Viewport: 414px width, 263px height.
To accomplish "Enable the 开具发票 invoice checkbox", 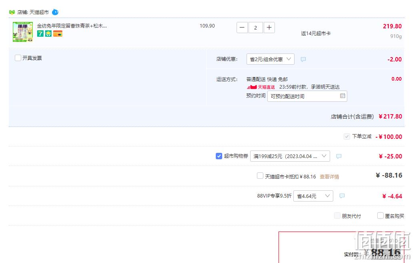I will tap(18, 58).
